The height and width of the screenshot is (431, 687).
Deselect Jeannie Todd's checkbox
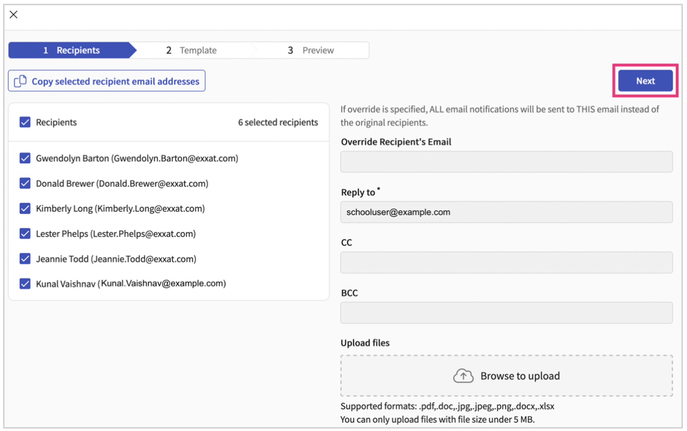coord(24,259)
